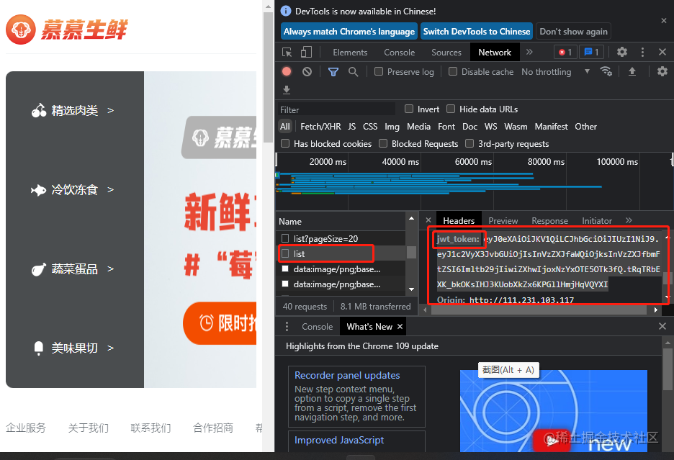Click the 限时 orange promo button
Screen dimensions: 674x460
pos(220,323)
